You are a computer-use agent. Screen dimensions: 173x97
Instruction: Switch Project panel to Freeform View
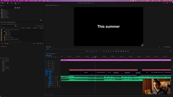click(7, 44)
